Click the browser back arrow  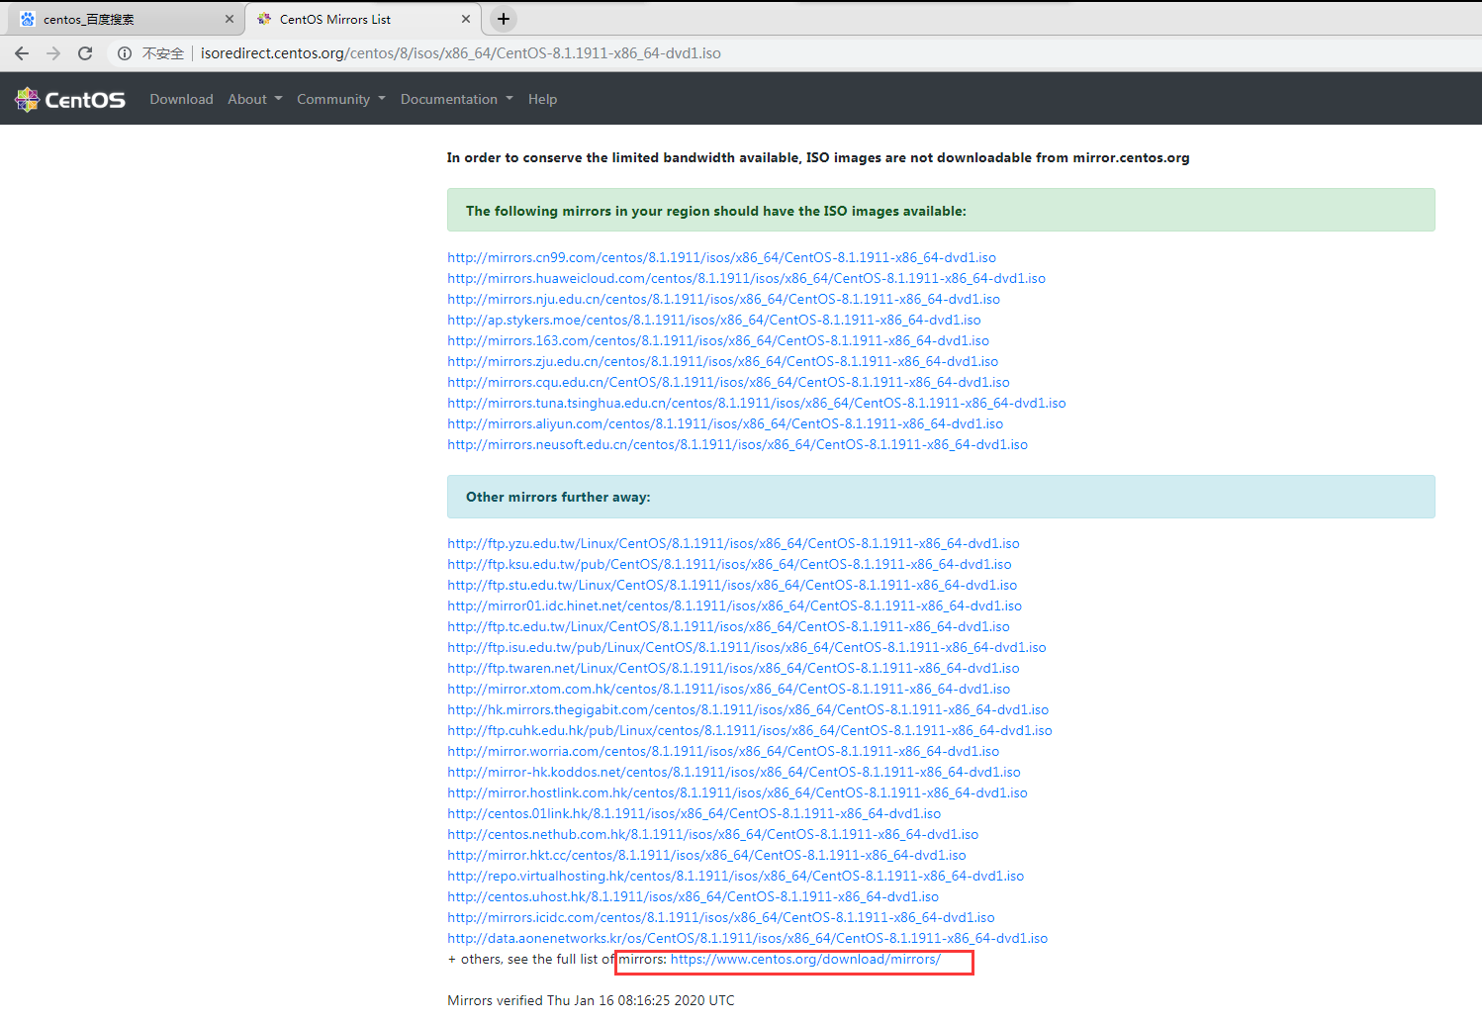click(22, 53)
